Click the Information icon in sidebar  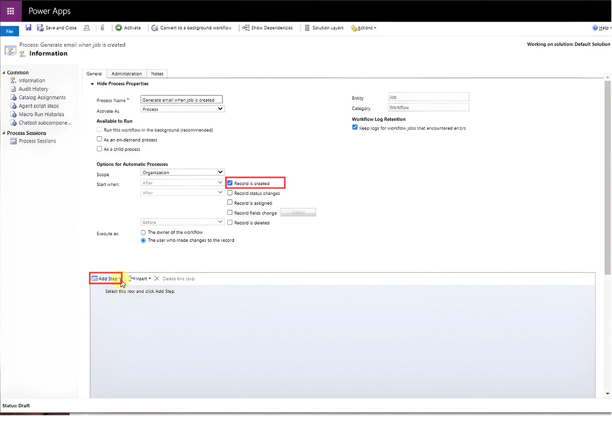point(13,80)
